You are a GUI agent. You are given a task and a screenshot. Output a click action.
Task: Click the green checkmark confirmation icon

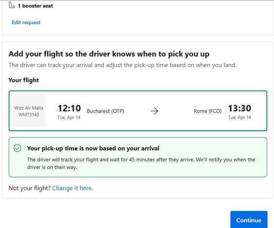tap(17, 148)
